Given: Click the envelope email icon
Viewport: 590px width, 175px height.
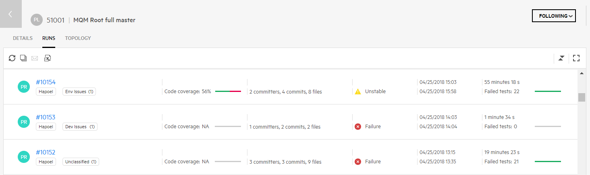Looking at the screenshot, I should click(x=35, y=58).
